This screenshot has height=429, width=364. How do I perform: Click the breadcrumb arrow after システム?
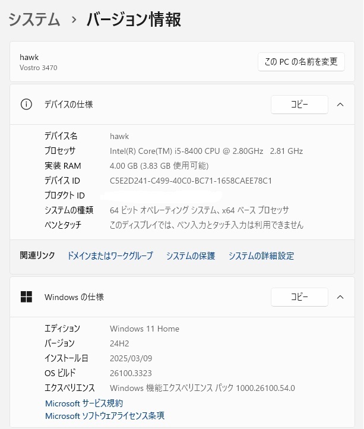(x=74, y=20)
